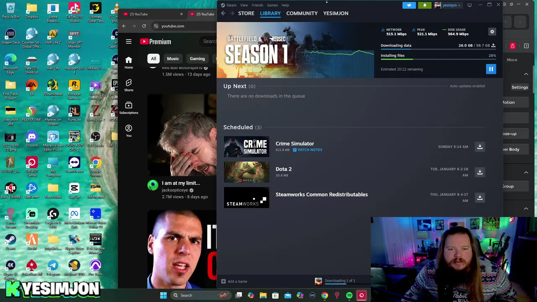537x302 pixels.
Task: Download Steamworks Common Redistributables now
Action: (x=480, y=198)
